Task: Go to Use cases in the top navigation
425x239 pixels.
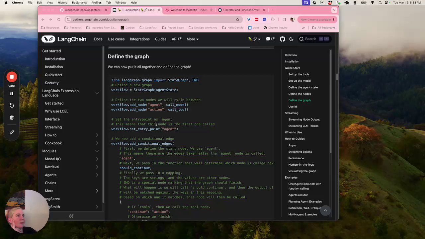Action: coord(116,39)
